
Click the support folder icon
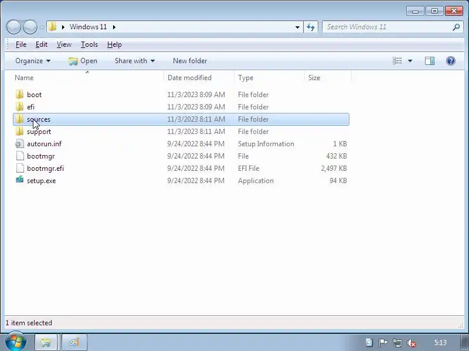[19, 131]
